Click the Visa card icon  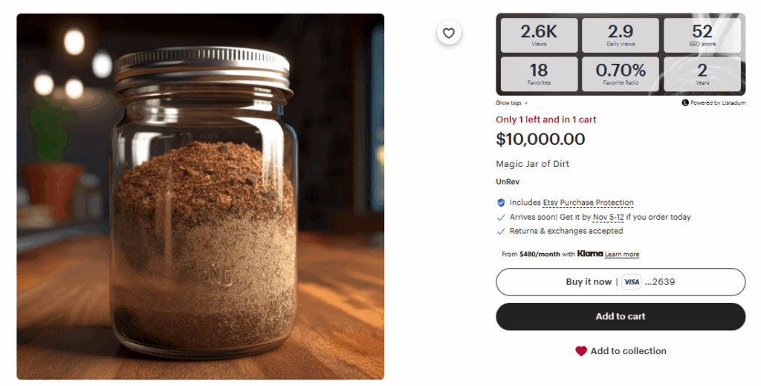click(x=632, y=282)
